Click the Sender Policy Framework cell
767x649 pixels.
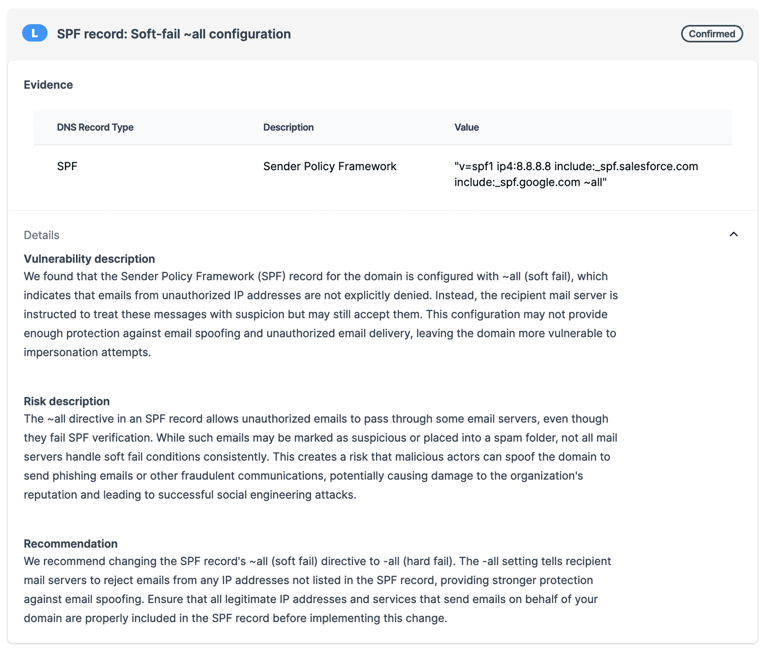[x=330, y=166]
